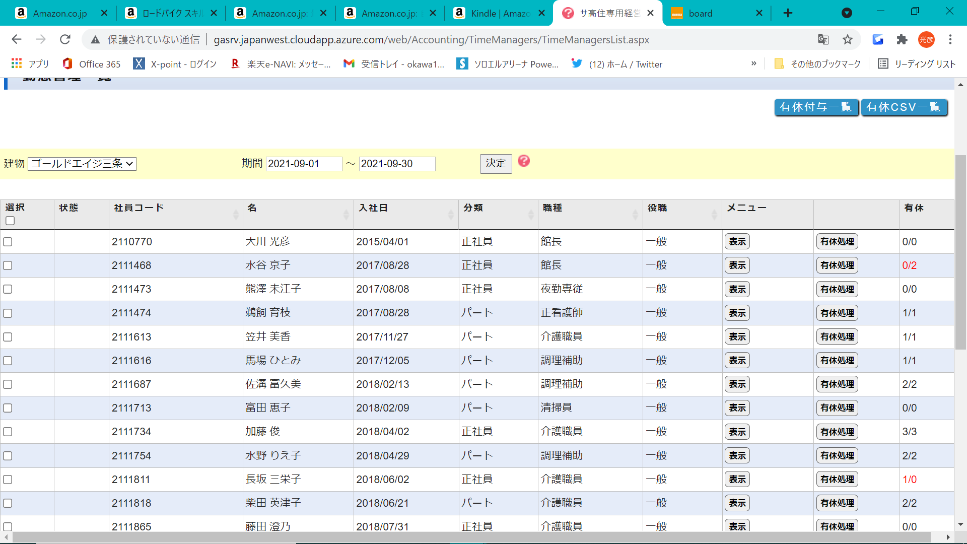Image resolution: width=967 pixels, height=544 pixels.
Task: Sort by the 社員コード column arrows
Action: tap(236, 215)
